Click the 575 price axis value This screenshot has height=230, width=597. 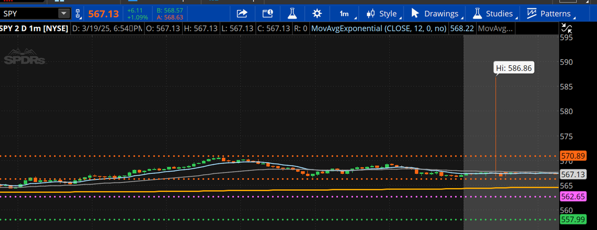click(x=567, y=136)
